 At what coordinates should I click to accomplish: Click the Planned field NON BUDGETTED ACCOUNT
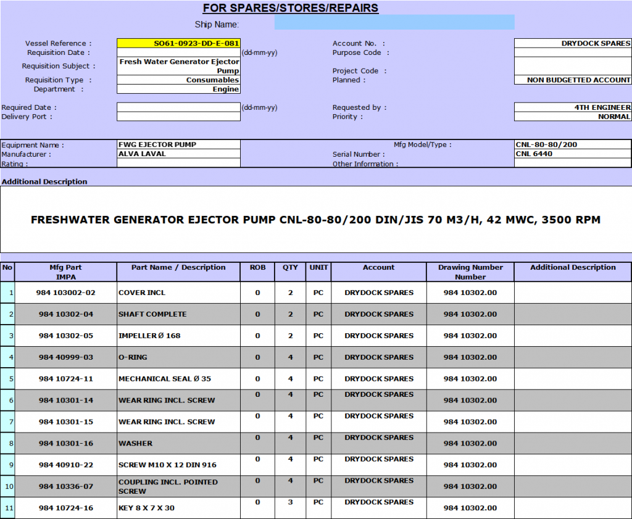pos(572,80)
